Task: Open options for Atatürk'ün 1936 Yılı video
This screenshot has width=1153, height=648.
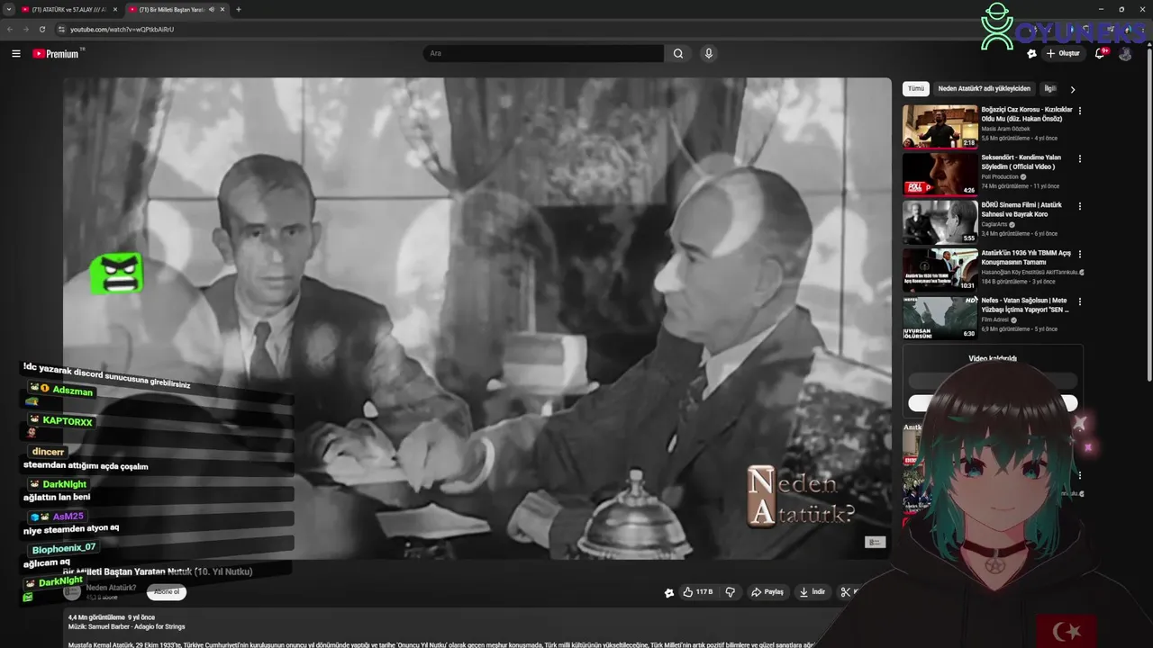Action: [1079, 254]
